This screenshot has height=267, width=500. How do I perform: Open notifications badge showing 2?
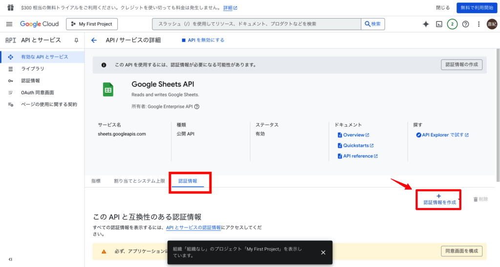[x=452, y=24]
